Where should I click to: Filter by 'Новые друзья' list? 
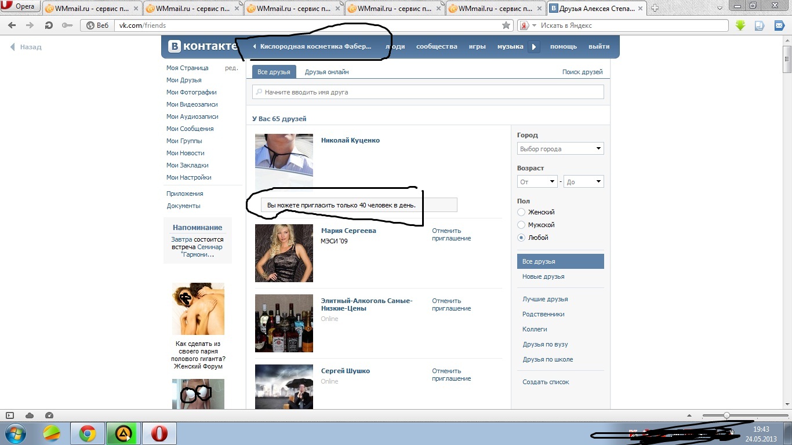[543, 276]
